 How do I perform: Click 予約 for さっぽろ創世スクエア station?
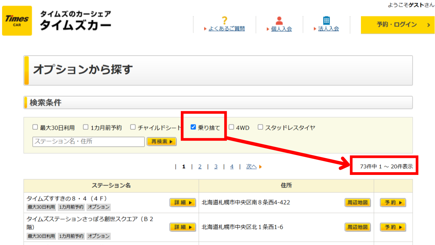click(x=393, y=227)
